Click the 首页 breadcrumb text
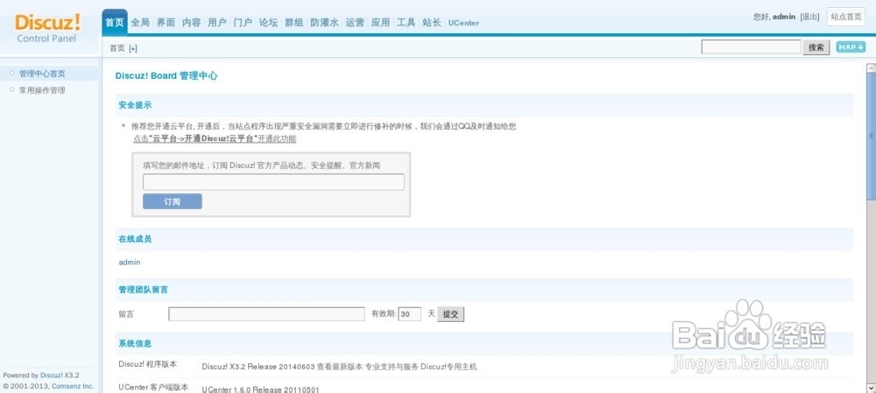Viewport: 876px width, 393px height. [x=117, y=48]
